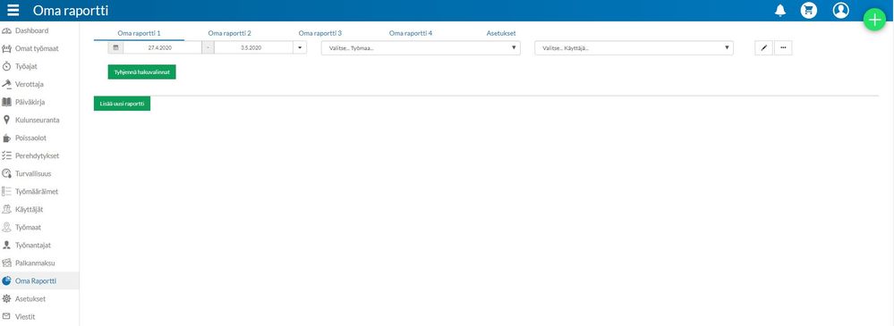Open notifications bell
This screenshot has height=326, width=894.
(x=780, y=10)
